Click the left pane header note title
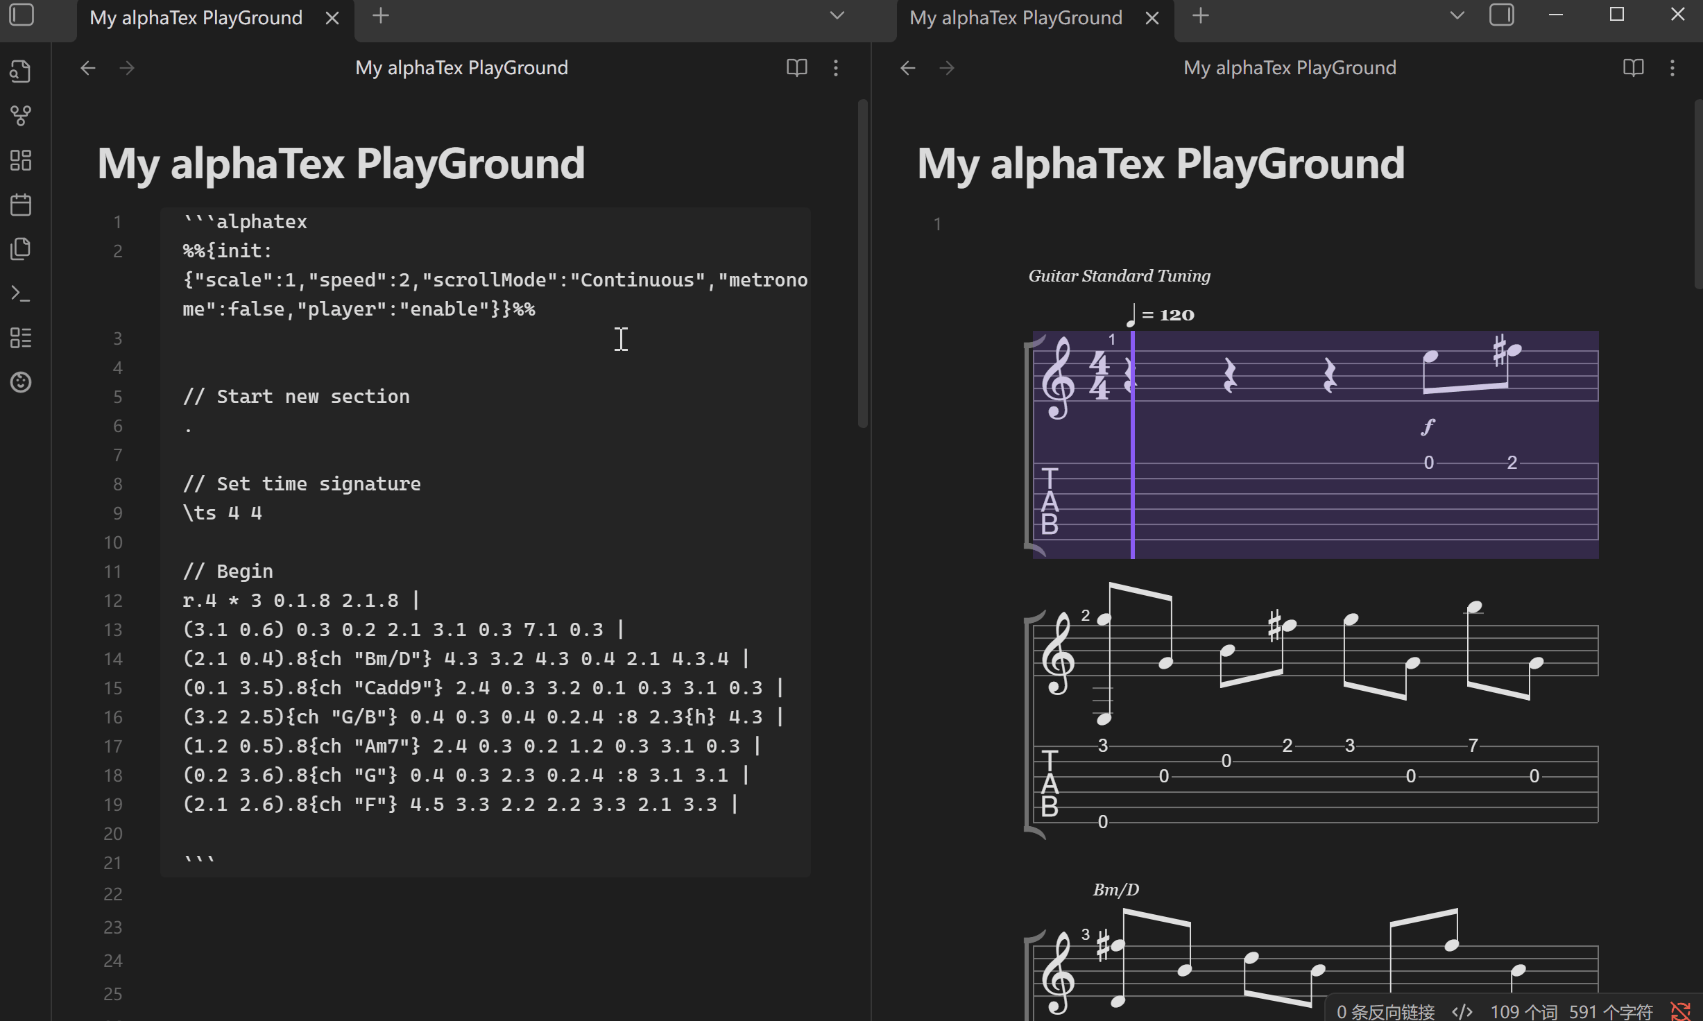The image size is (1703, 1021). [x=462, y=68]
